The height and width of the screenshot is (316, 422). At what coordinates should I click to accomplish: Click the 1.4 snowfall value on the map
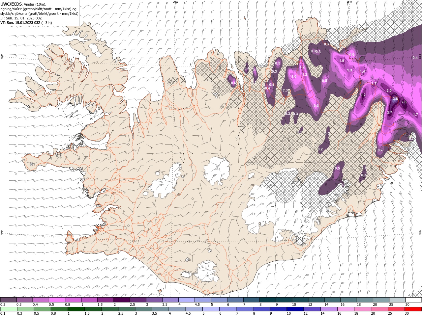click(362, 71)
